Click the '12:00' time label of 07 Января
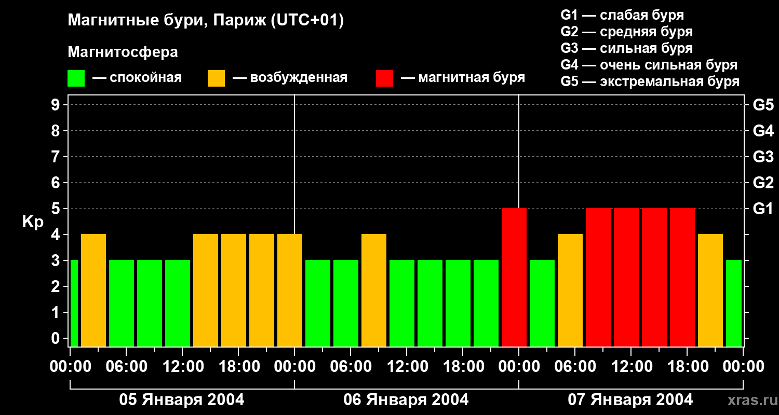Image resolution: width=779 pixels, height=415 pixels. coord(631,367)
